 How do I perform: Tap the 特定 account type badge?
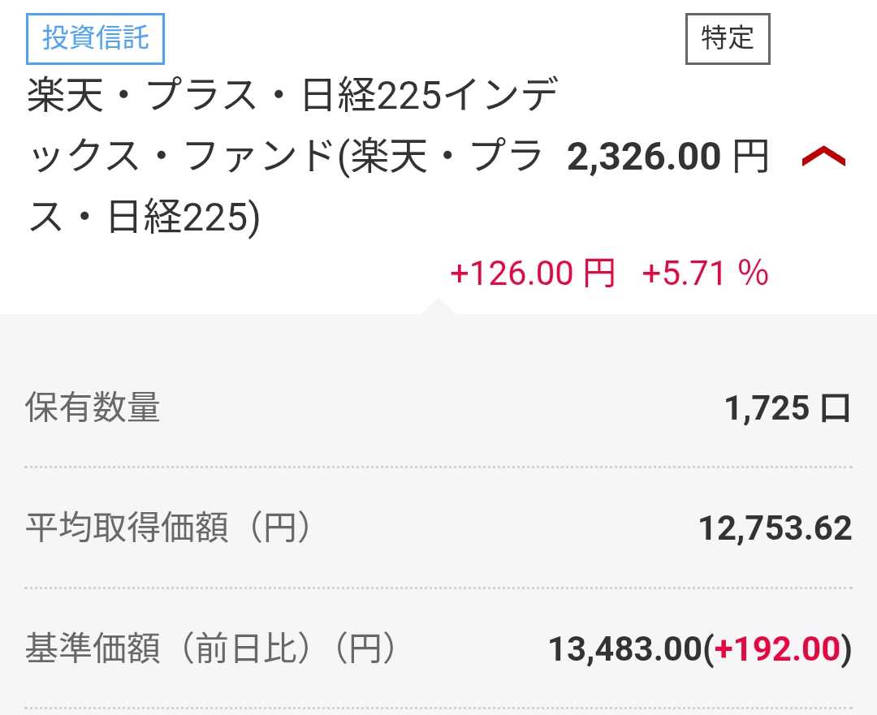pos(728,38)
